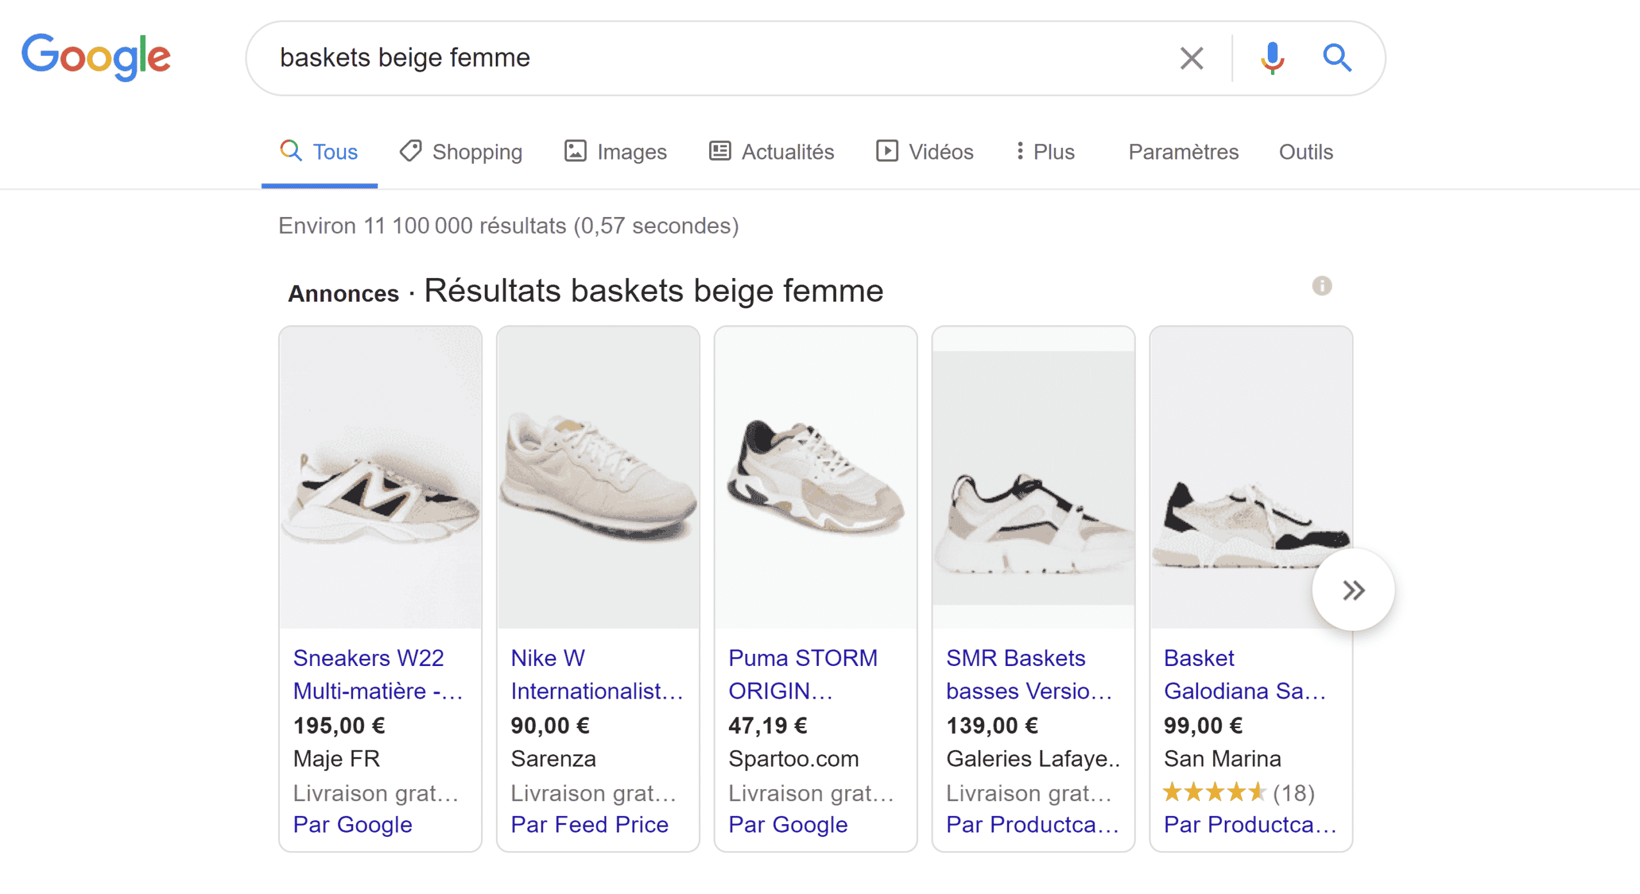Open the Outils options
Viewport: 1640px width, 894px height.
pyautogui.click(x=1306, y=152)
